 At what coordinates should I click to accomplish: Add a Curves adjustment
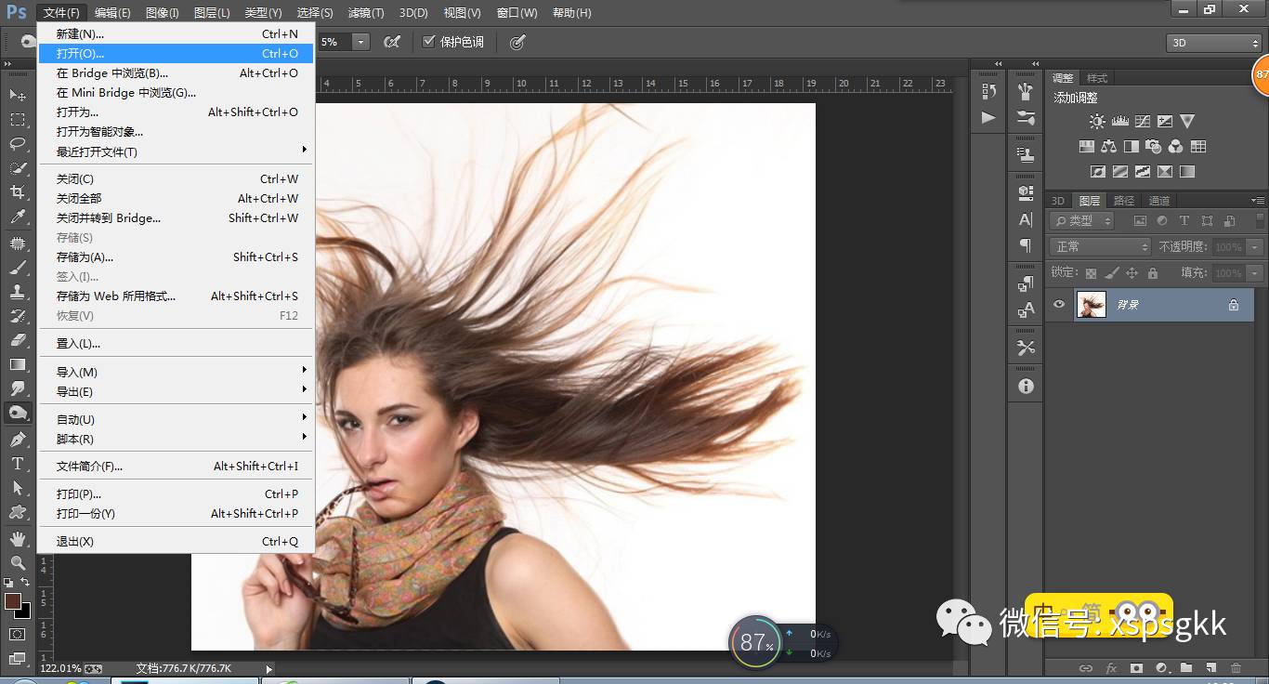1142,122
